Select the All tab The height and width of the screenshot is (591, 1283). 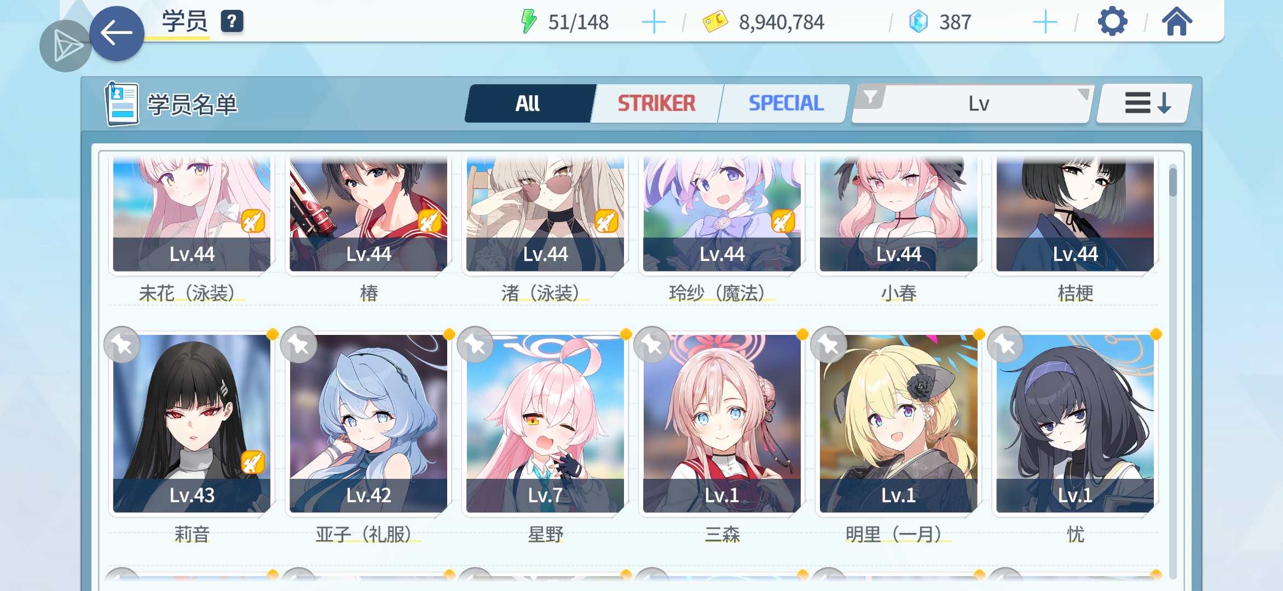point(528,103)
